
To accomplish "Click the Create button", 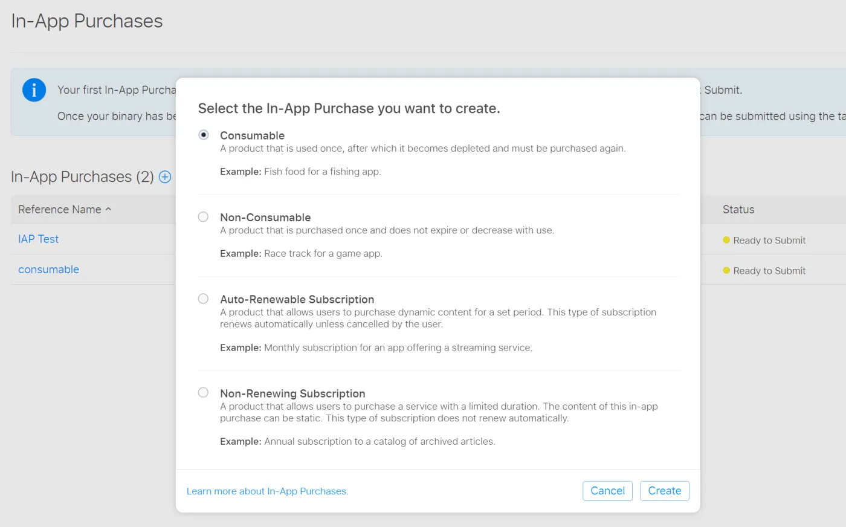I will (x=665, y=491).
